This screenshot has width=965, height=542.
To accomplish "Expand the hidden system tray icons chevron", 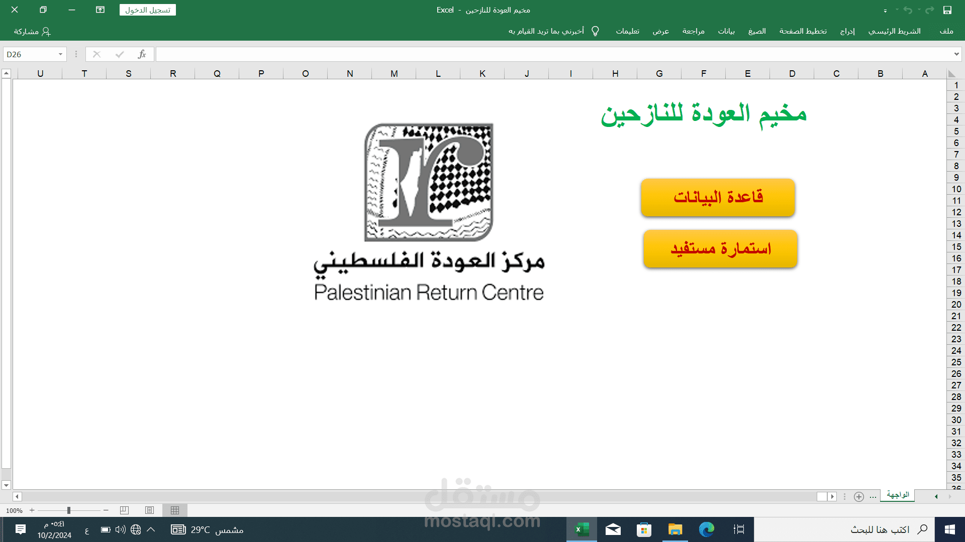I will coord(151,529).
